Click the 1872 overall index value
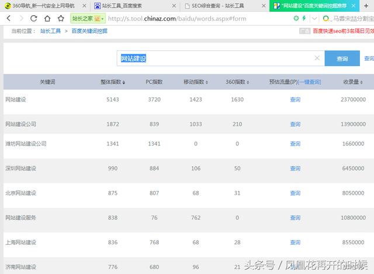The width and height of the screenshot is (374, 274). [113, 124]
